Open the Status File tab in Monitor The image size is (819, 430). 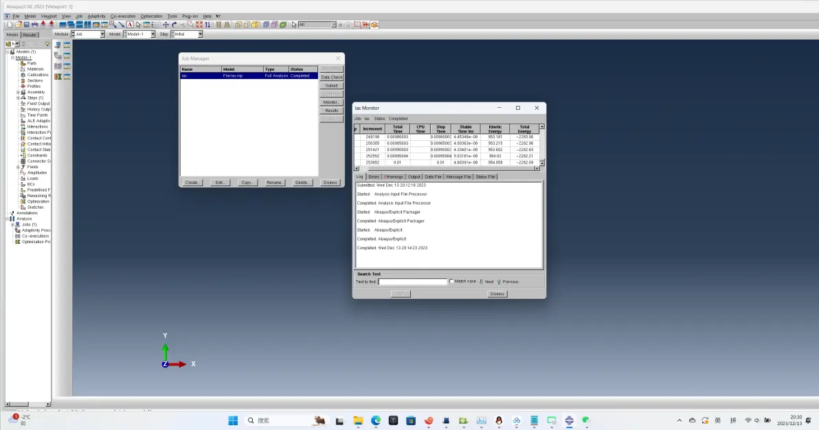(485, 177)
